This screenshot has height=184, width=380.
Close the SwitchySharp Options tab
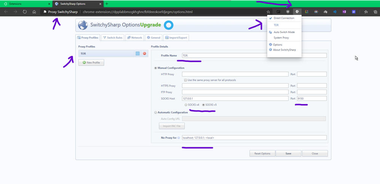click(x=101, y=4)
